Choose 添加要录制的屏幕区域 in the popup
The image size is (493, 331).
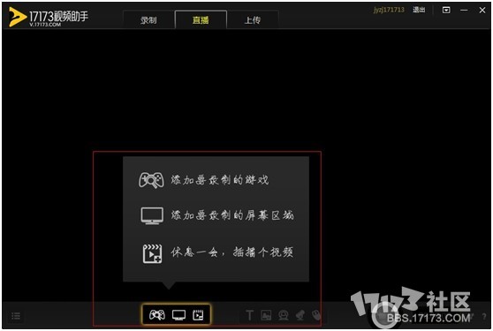click(x=217, y=215)
